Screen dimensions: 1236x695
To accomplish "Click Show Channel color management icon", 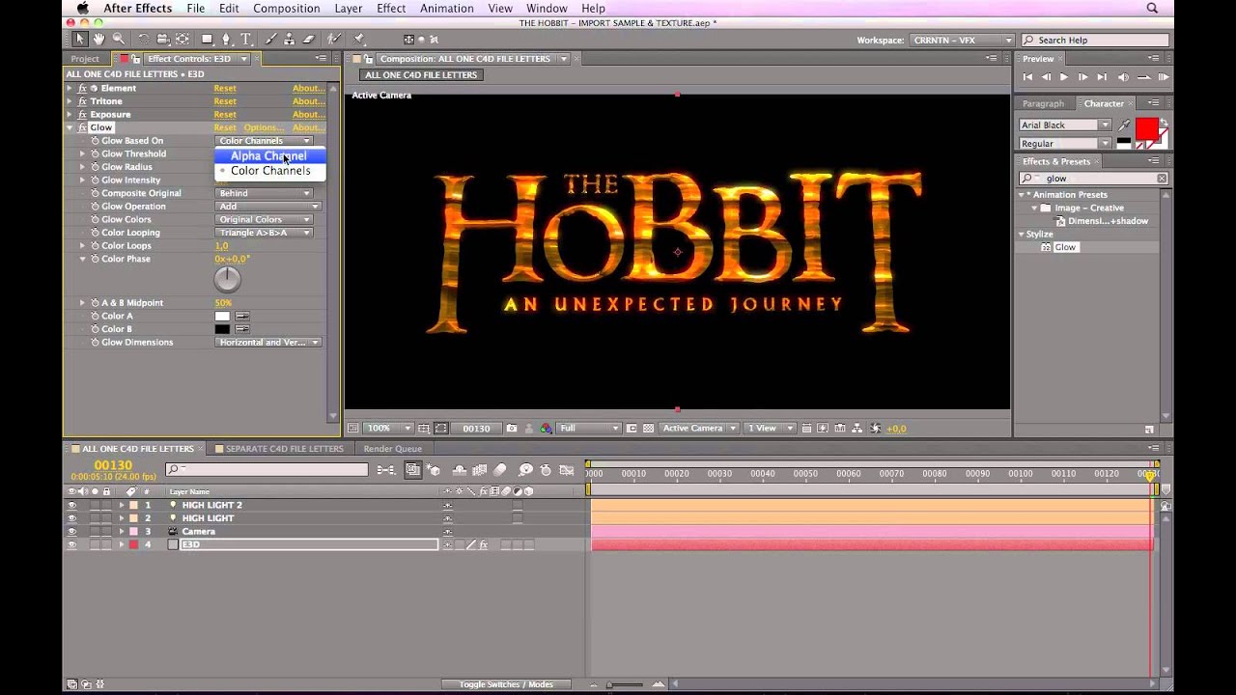I will coord(547,429).
